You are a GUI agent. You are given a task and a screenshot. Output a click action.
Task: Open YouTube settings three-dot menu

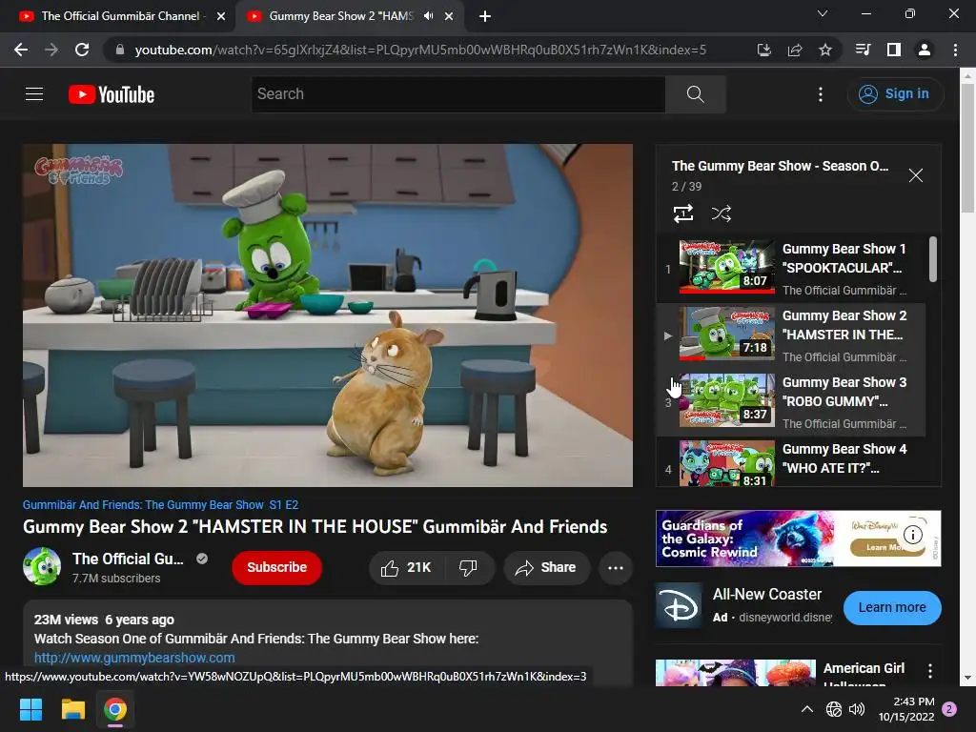click(x=821, y=94)
